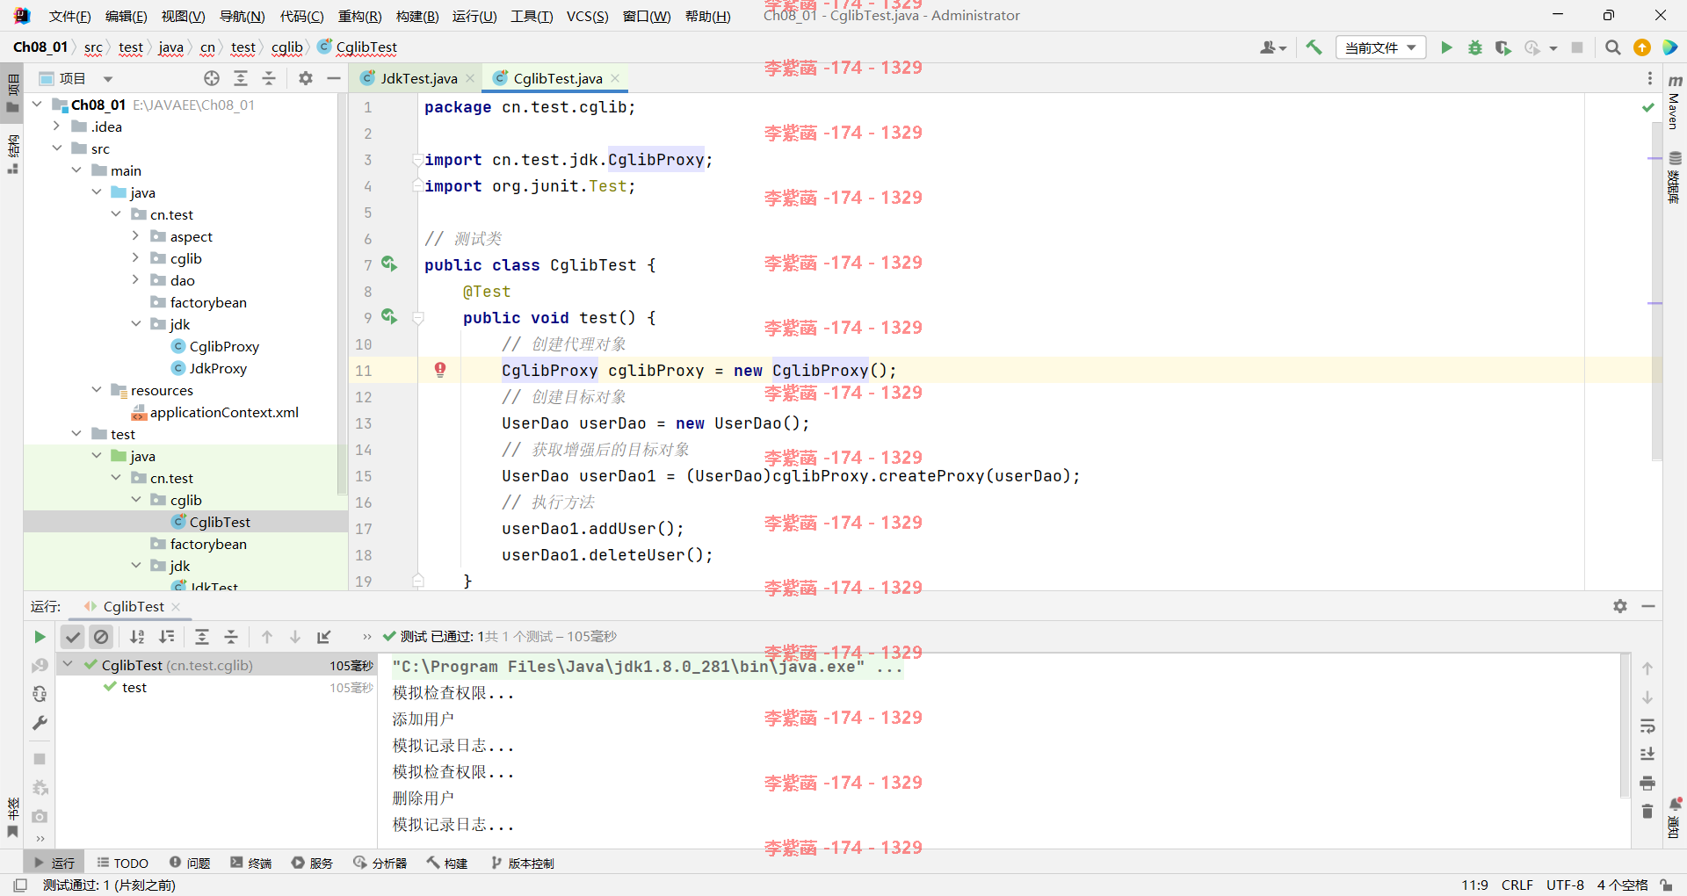Open the 构建 build tool window
This screenshot has height=896, width=1687.
447,863
